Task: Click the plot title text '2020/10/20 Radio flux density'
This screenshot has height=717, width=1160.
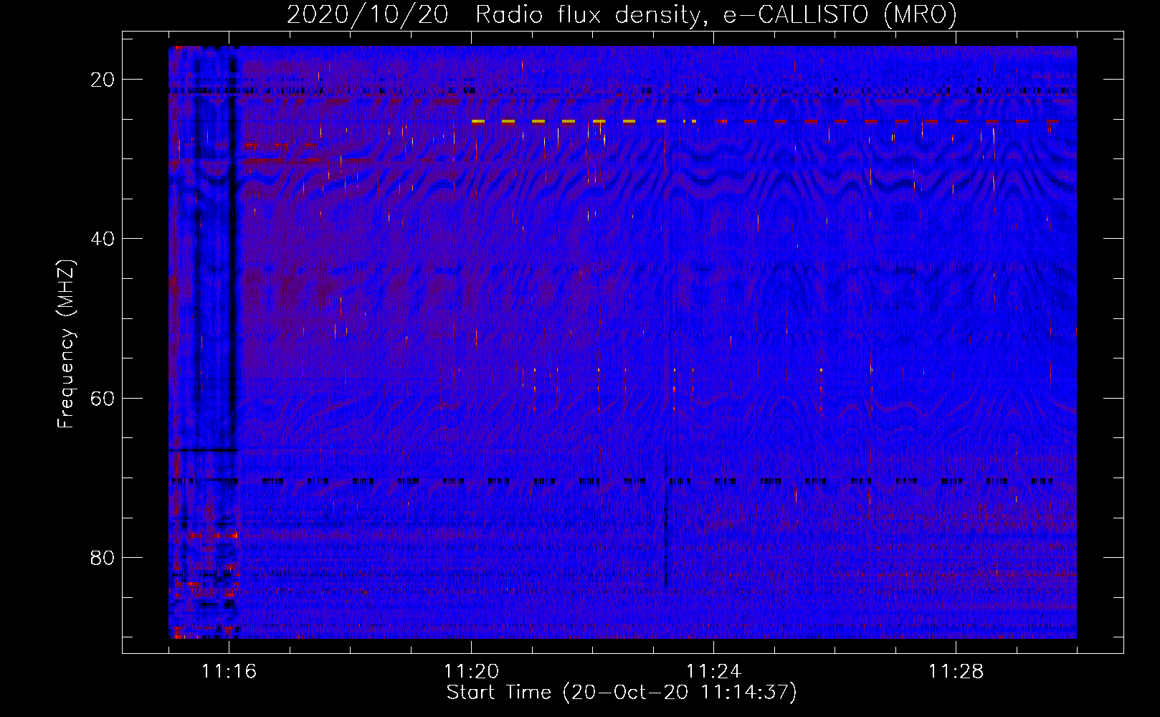Action: [494, 15]
